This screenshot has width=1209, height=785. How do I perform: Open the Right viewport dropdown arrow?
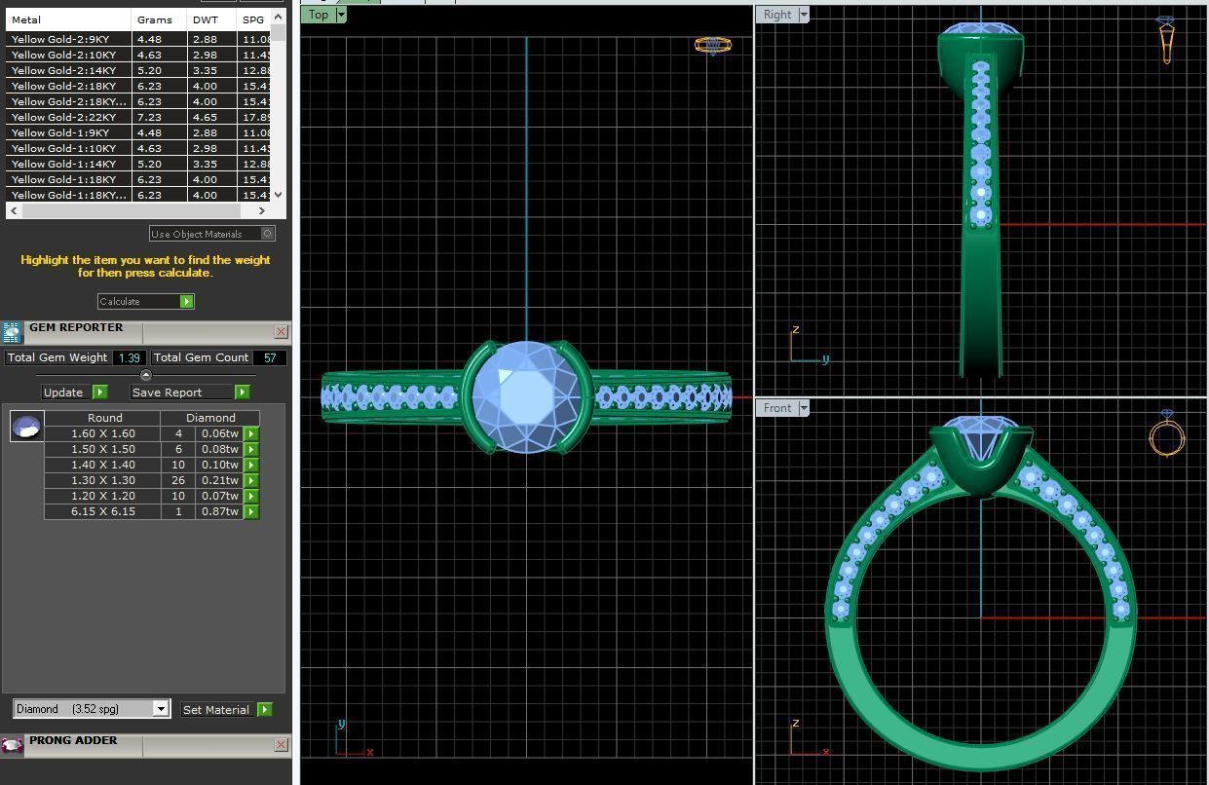(x=804, y=15)
